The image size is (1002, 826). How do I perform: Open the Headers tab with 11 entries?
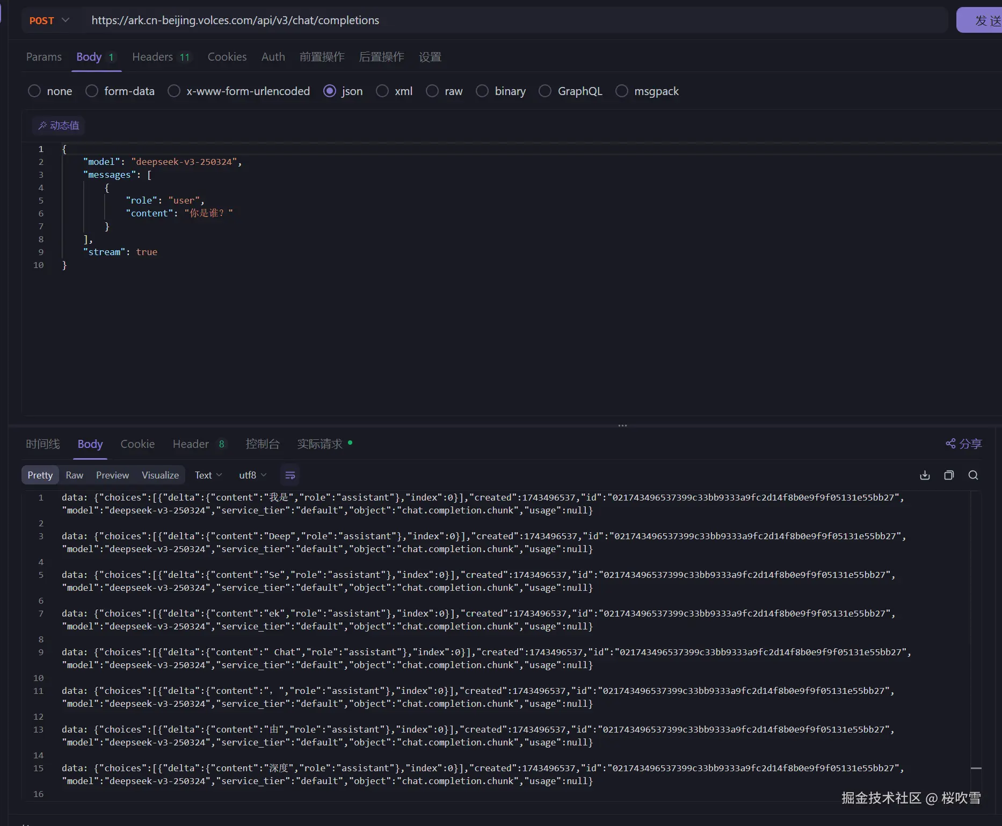(161, 57)
